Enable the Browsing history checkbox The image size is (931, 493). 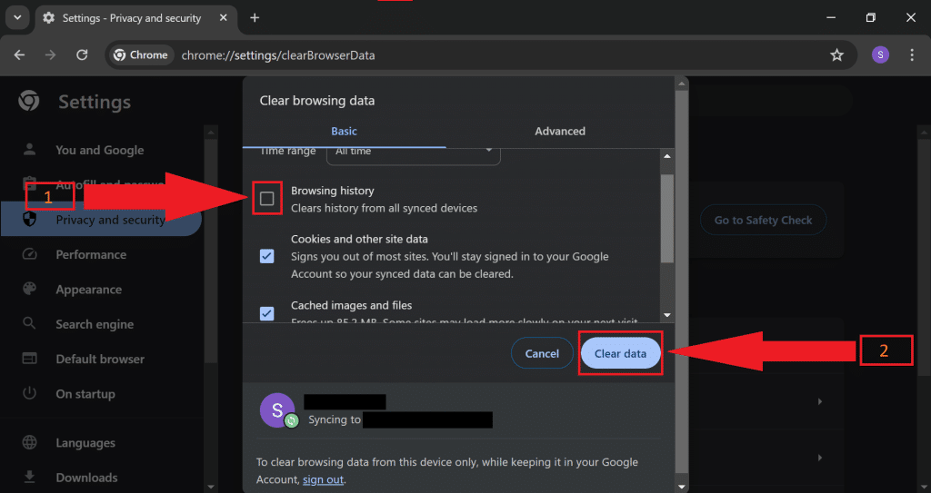pyautogui.click(x=267, y=199)
